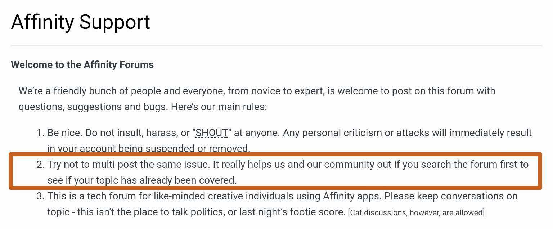Viewport: 553px width, 229px height.
Task: Click list number "1." beside Be nice
Action: (40, 133)
